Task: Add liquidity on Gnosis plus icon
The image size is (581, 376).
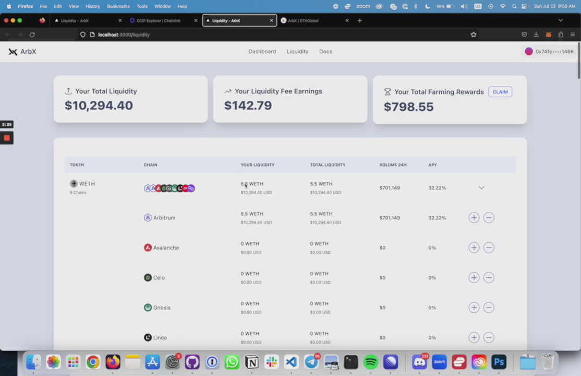Action: (474, 308)
